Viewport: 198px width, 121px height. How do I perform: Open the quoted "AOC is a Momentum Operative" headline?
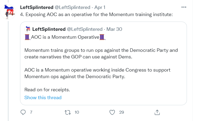[x=65, y=37]
